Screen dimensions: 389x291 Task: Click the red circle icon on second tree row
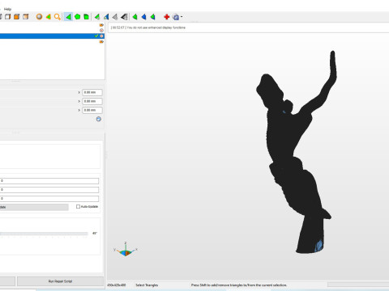click(101, 31)
